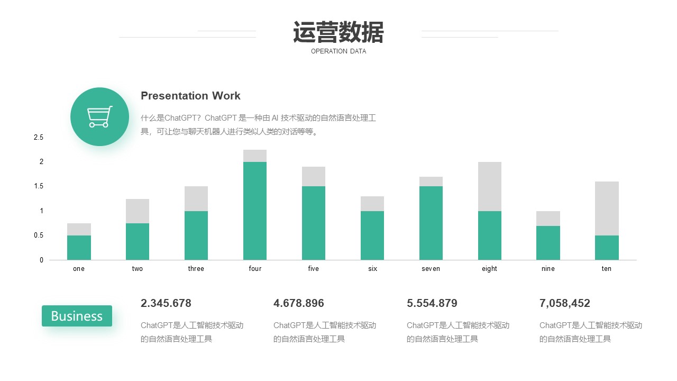Click axis label seven
This screenshot has height=381, width=677.
click(x=431, y=269)
